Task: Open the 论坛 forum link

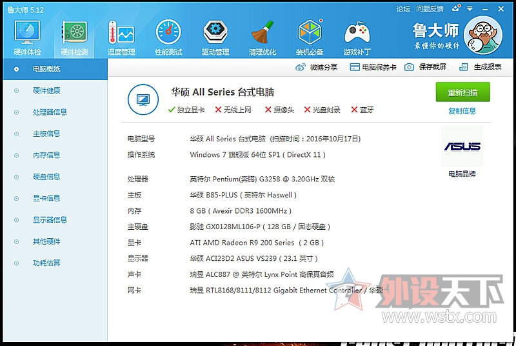Action: pos(403,9)
